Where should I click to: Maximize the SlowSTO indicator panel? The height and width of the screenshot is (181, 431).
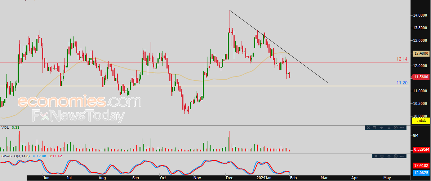[382, 156]
